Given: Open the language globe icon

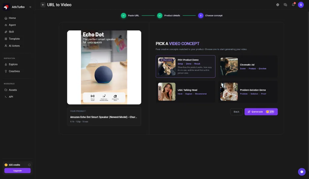Looking at the screenshot, I should point(278,5).
